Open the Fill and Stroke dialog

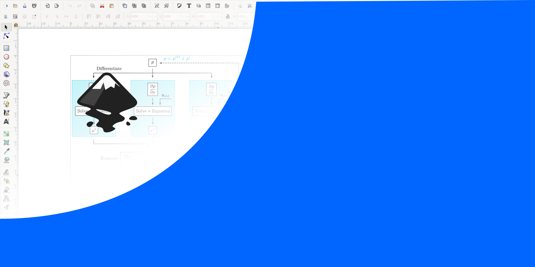tap(180, 6)
